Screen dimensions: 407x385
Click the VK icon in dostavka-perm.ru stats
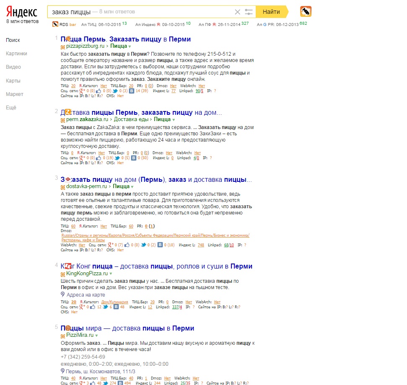point(160,245)
